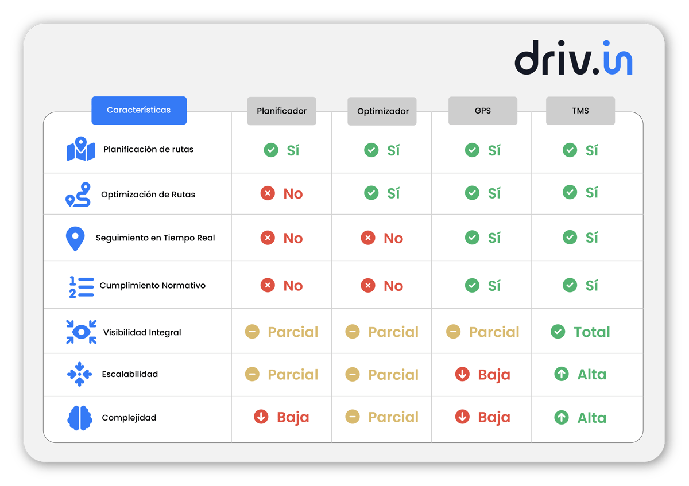Select the map icon for Planificación de rutas

(x=82, y=147)
